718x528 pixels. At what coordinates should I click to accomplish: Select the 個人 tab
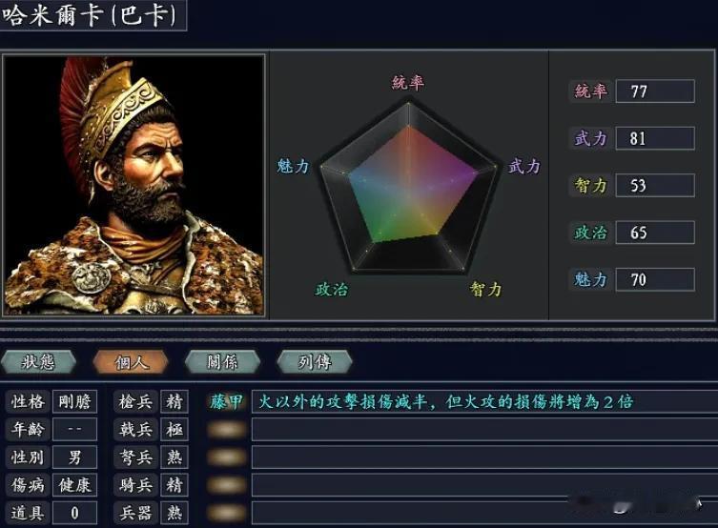coord(131,362)
